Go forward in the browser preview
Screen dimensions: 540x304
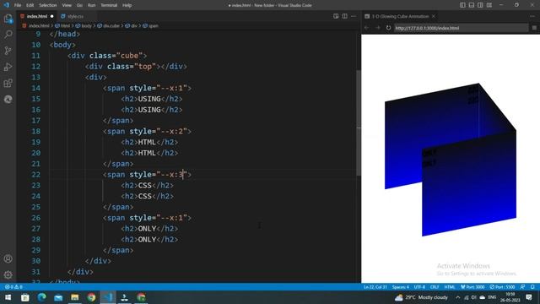pyautogui.click(x=378, y=28)
